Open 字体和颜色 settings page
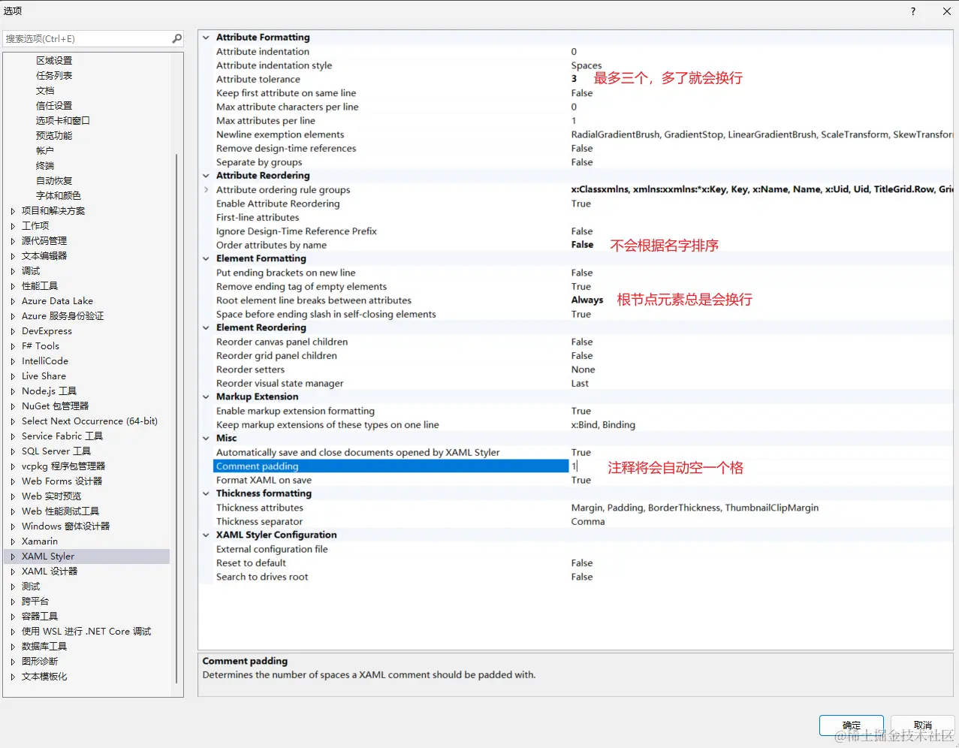 tap(58, 196)
